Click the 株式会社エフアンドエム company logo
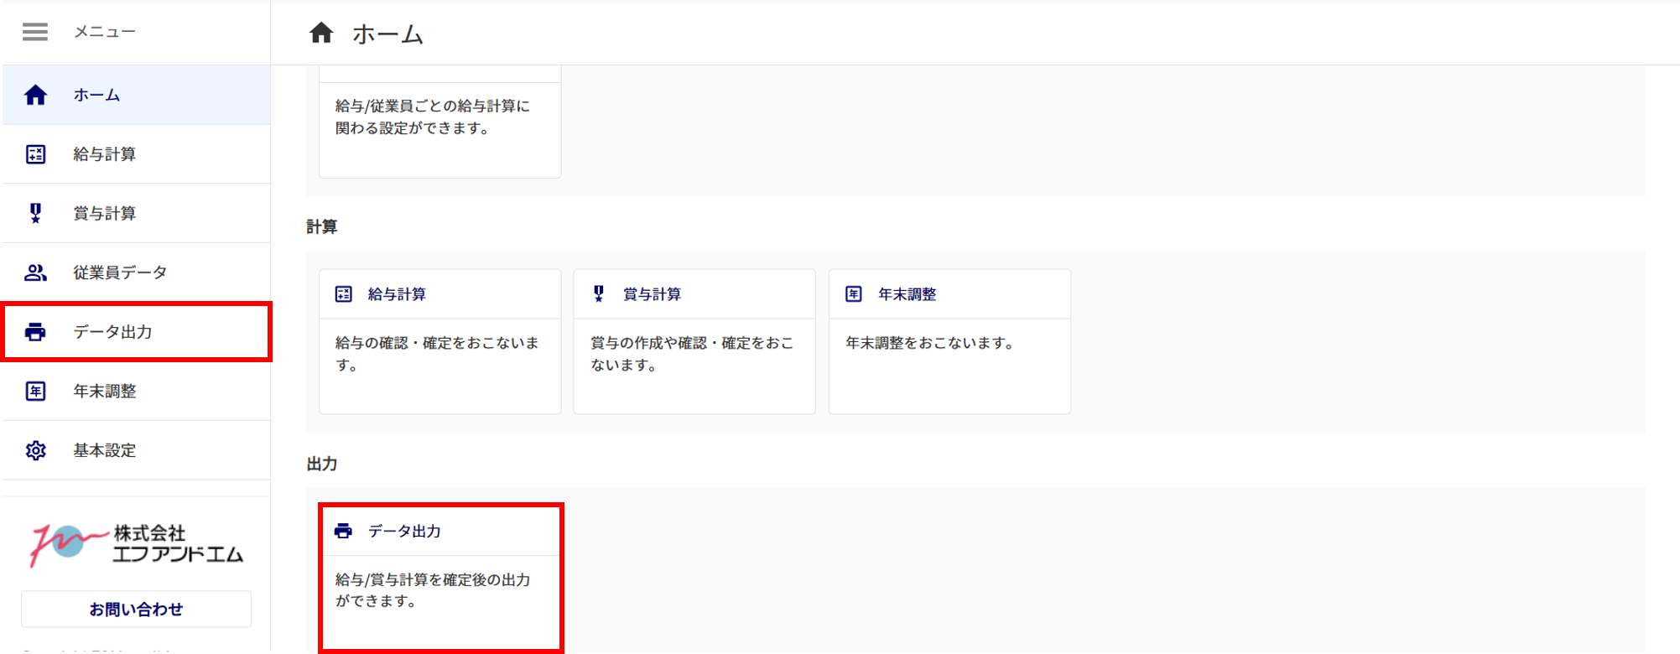This screenshot has height=654, width=1680. [x=137, y=544]
